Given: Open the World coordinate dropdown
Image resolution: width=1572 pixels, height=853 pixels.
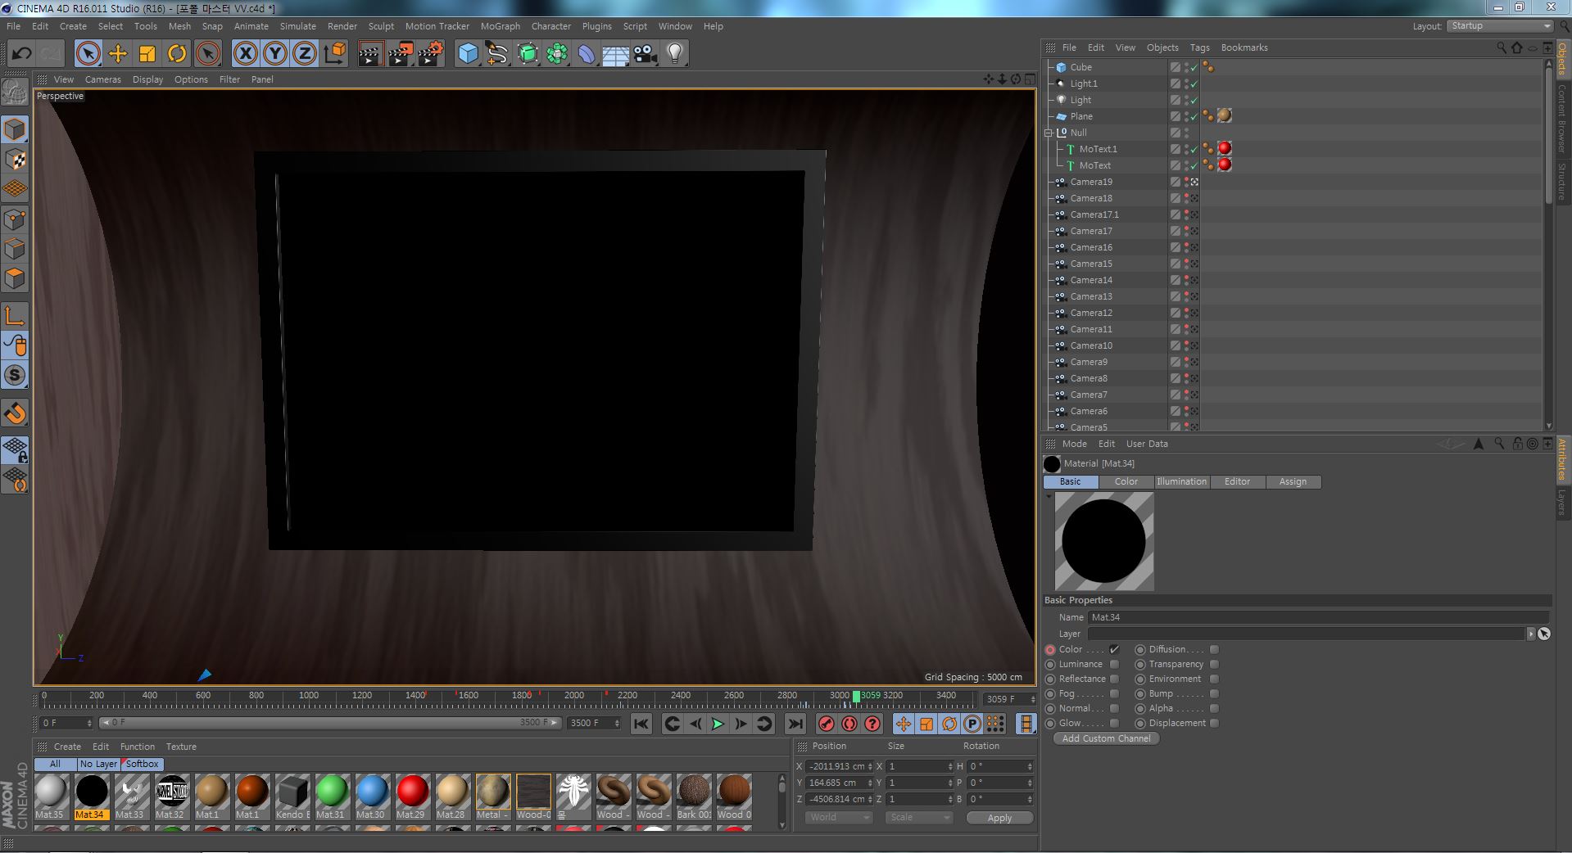Looking at the screenshot, I should 839,817.
